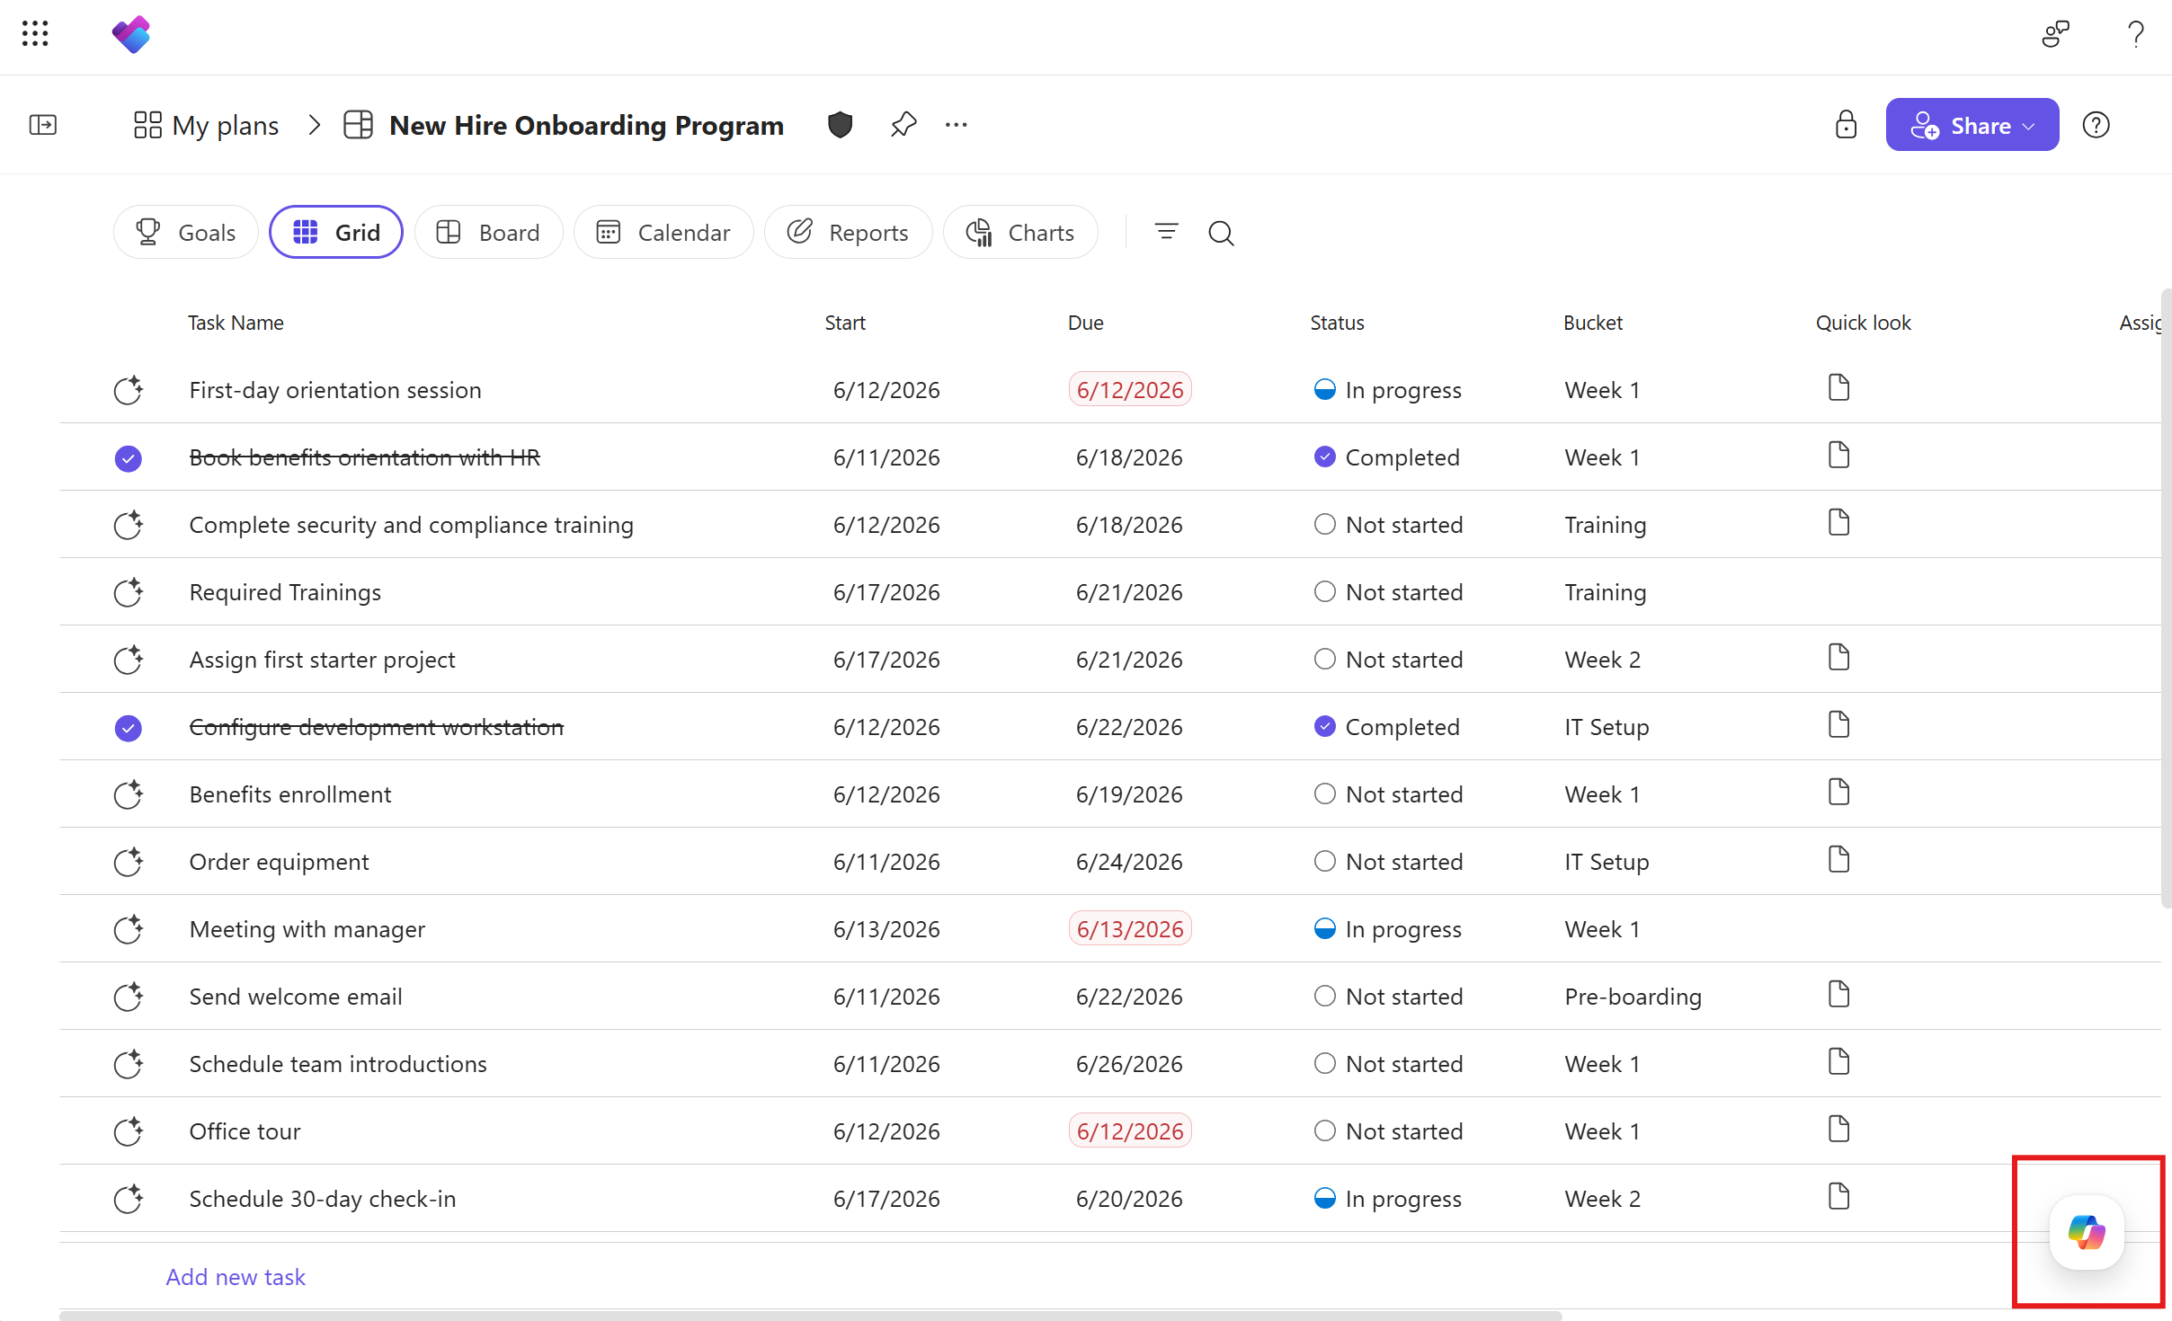Open the filter icon in the view bar

tap(1166, 232)
